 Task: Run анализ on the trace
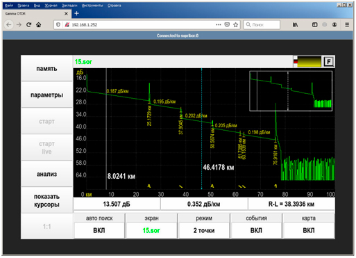46,174
